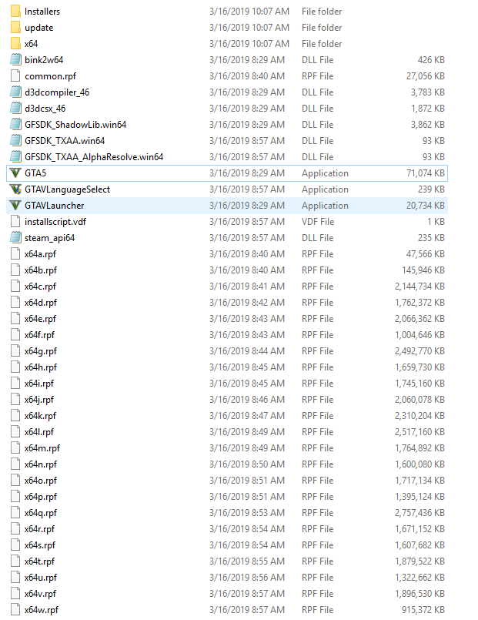This screenshot has width=478, height=620.
Task: Select the x64t.rpf file name
Action: [39, 561]
